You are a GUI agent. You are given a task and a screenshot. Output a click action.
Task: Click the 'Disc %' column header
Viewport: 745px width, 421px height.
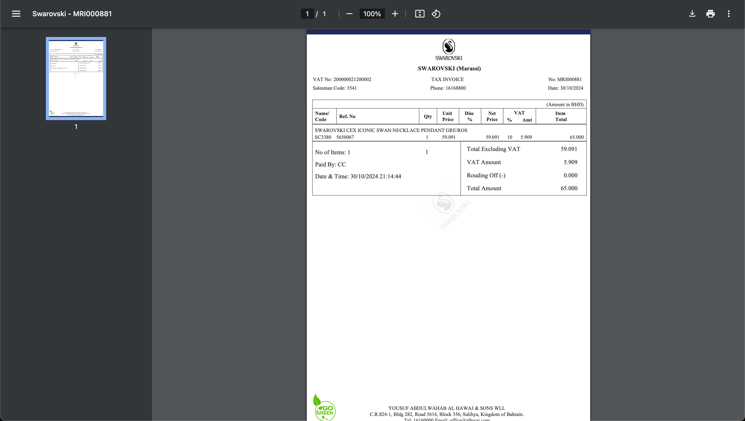coord(469,116)
